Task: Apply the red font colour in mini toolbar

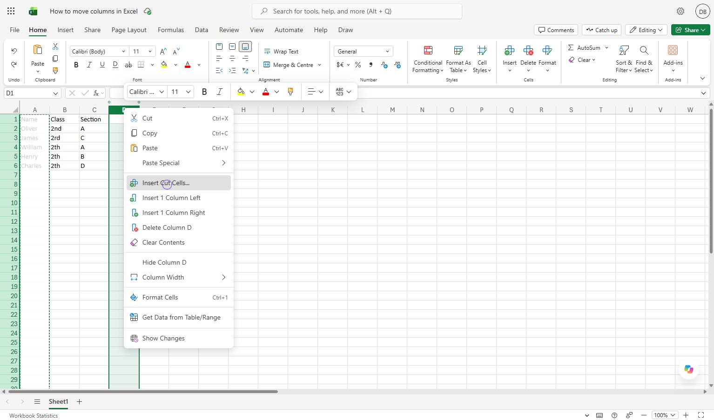Action: coord(266,92)
